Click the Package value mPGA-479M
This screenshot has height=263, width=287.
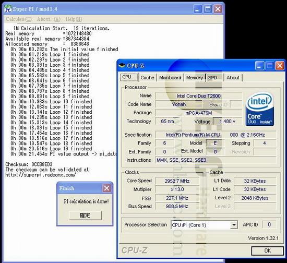(x=199, y=113)
